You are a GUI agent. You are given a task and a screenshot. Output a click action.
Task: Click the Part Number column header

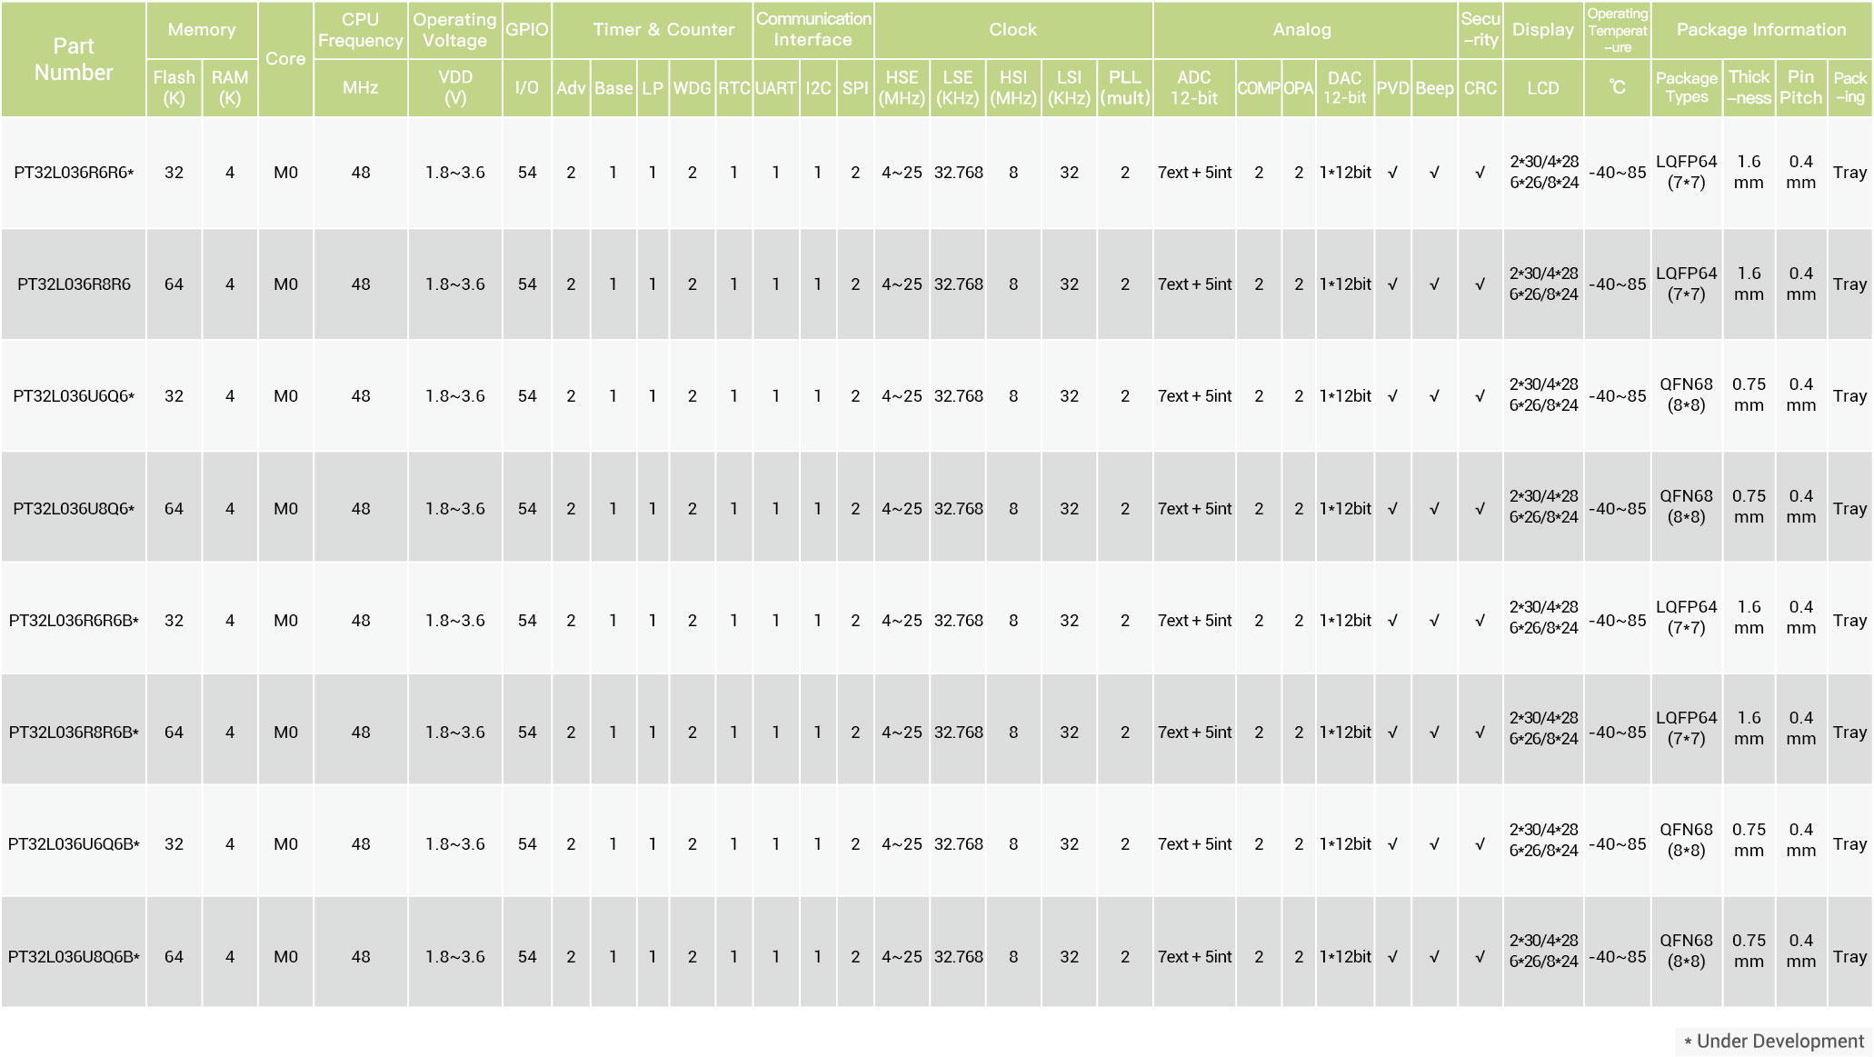pyautogui.click(x=74, y=59)
